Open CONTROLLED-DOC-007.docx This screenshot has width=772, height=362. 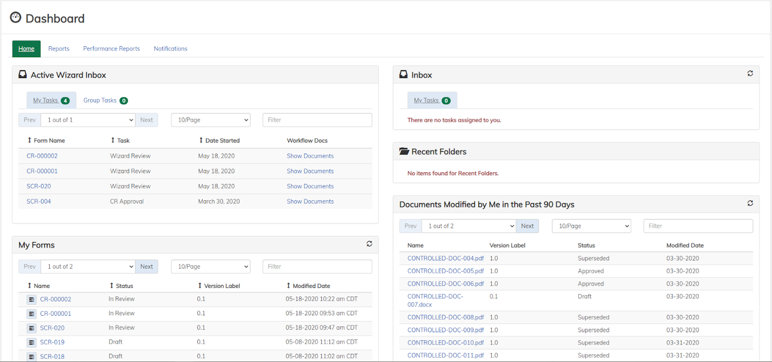(435, 300)
